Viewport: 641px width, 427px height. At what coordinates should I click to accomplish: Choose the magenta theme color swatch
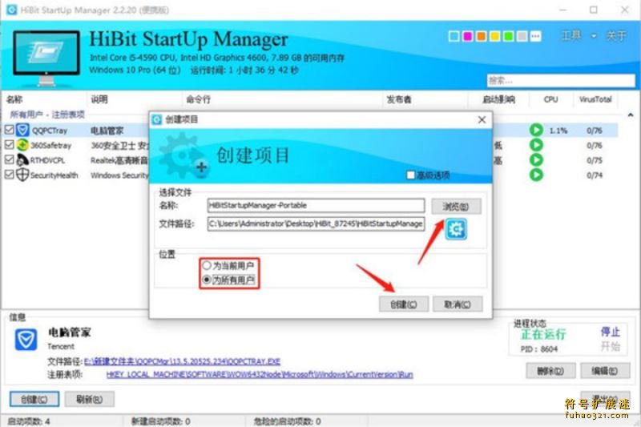point(468,36)
